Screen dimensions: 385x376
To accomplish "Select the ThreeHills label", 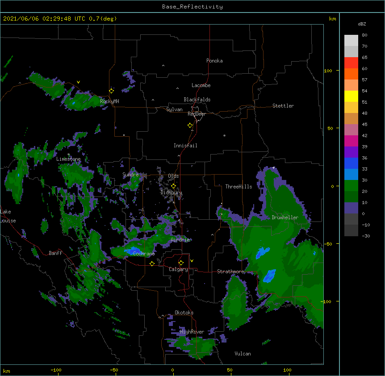I will pos(239,187).
